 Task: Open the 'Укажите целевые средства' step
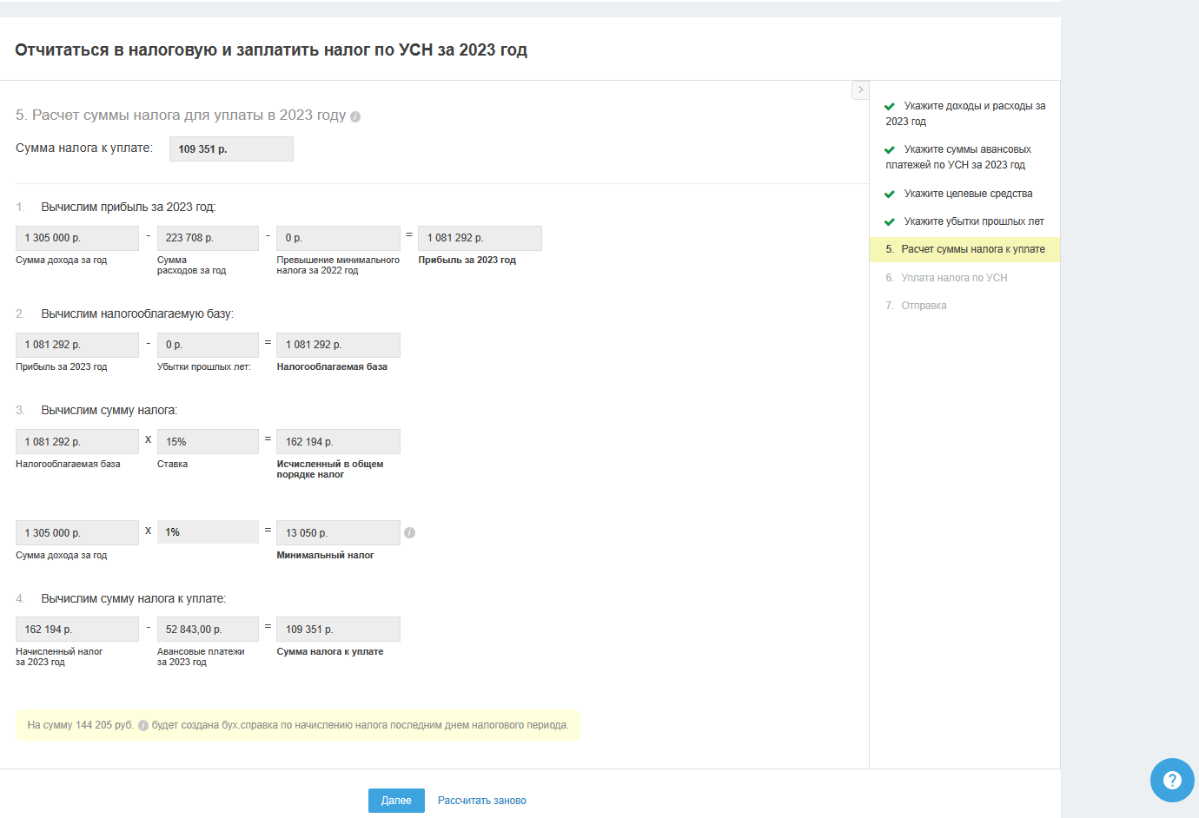tap(967, 194)
